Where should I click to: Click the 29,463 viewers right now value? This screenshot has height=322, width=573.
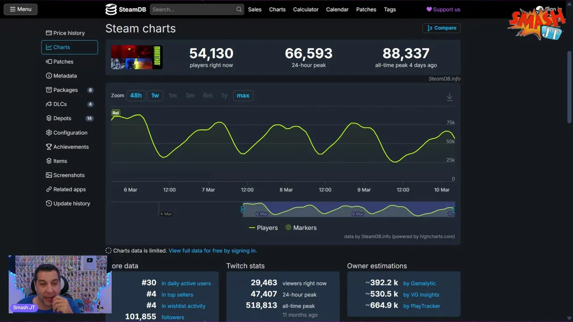point(264,283)
